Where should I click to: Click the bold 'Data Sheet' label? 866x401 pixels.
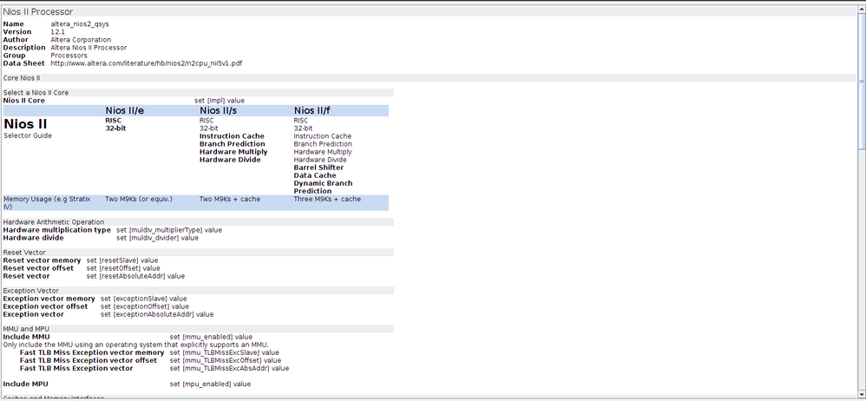tap(23, 63)
